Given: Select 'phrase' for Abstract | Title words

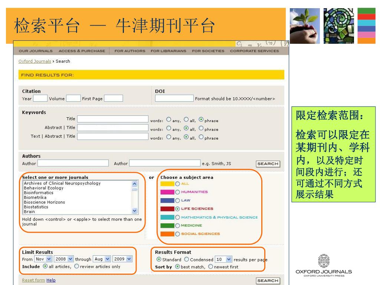Looking at the screenshot, I should pos(201,128).
